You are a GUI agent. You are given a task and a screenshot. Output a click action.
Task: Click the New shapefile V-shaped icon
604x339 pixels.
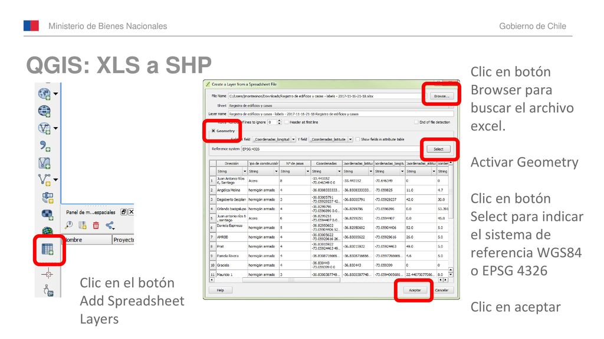44,180
